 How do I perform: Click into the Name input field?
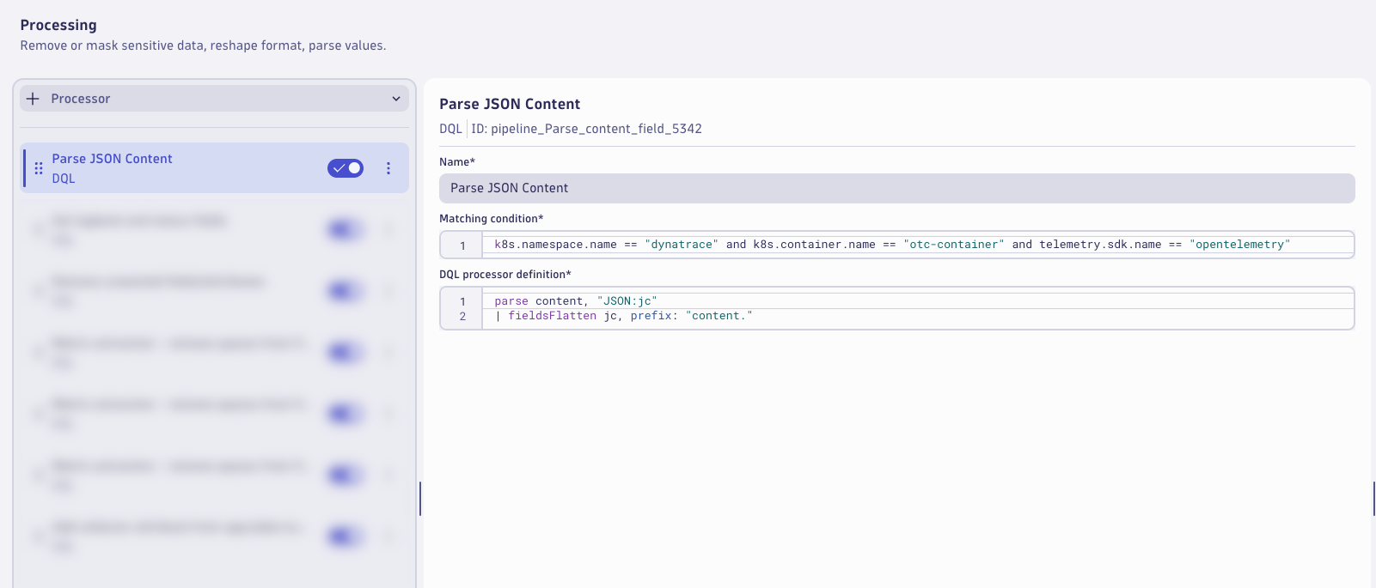click(x=896, y=188)
